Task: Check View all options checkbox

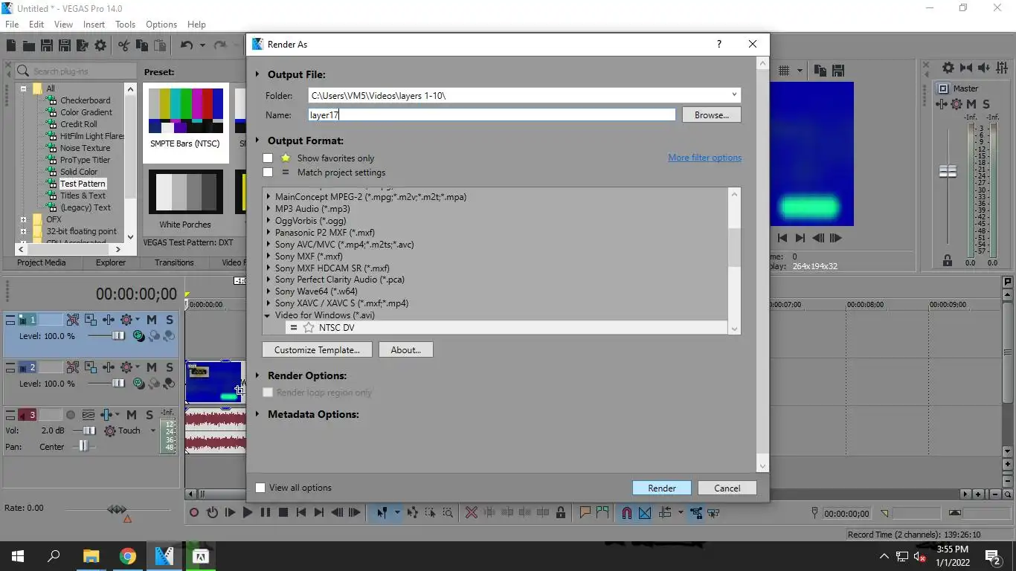Action: point(260,488)
